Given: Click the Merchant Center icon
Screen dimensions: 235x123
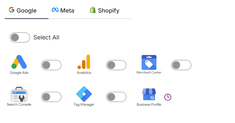Looking at the screenshot, I should coord(149,62).
